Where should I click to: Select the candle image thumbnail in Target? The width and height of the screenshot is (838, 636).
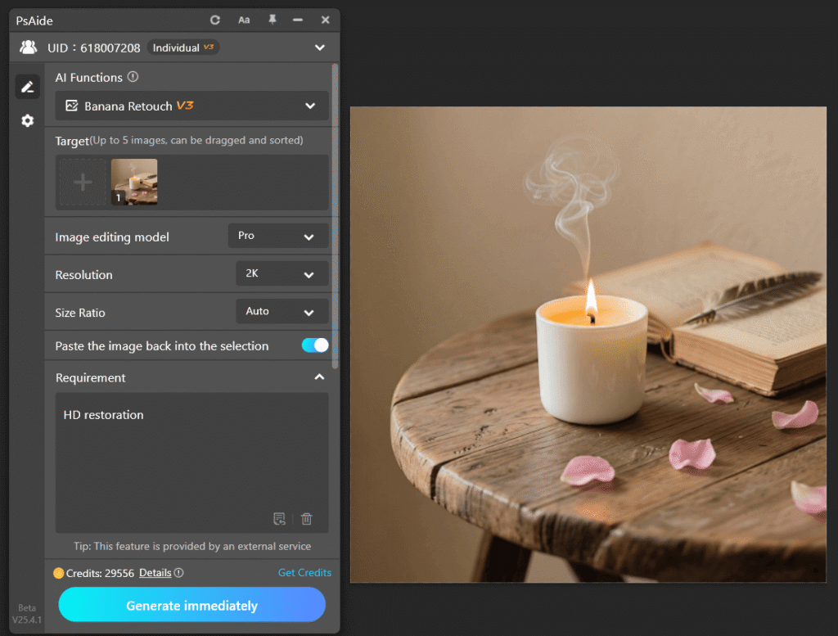pyautogui.click(x=133, y=182)
